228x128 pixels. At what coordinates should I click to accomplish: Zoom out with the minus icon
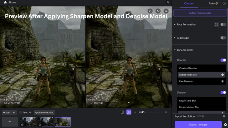coord(135,112)
